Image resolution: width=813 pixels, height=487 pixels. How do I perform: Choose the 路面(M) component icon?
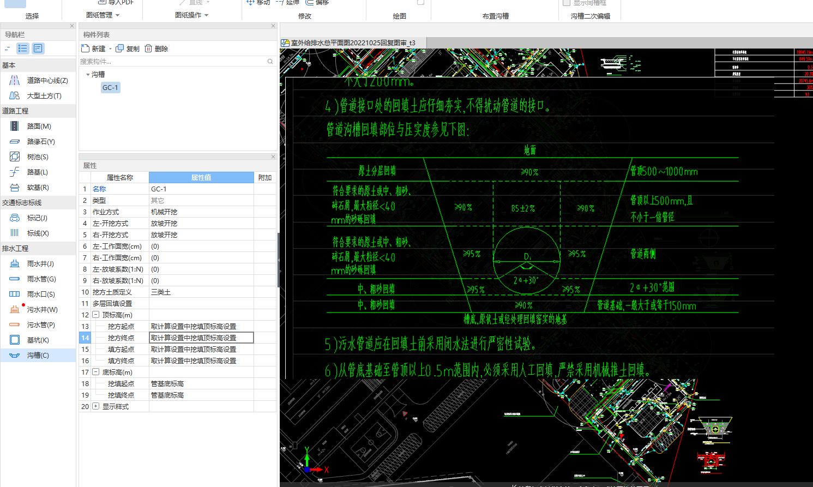pyautogui.click(x=15, y=126)
